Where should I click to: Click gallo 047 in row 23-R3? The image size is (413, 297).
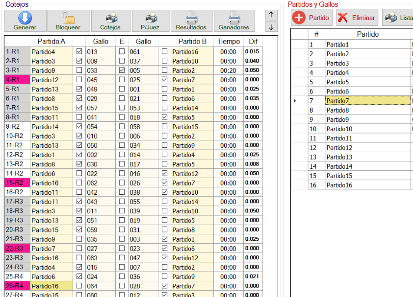[143, 258]
